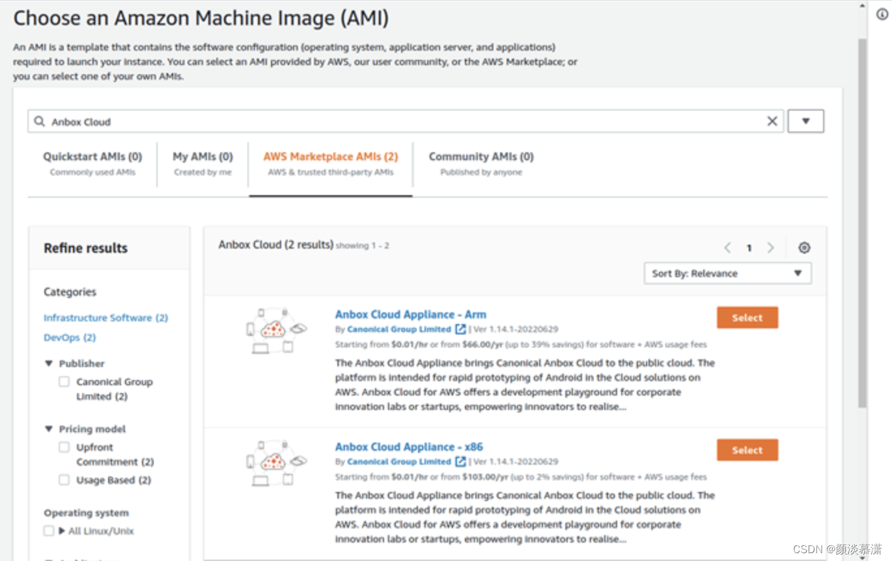892x561 pixels.
Task: Click the x86 appliance cloud logo thumbnail
Action: click(x=275, y=463)
